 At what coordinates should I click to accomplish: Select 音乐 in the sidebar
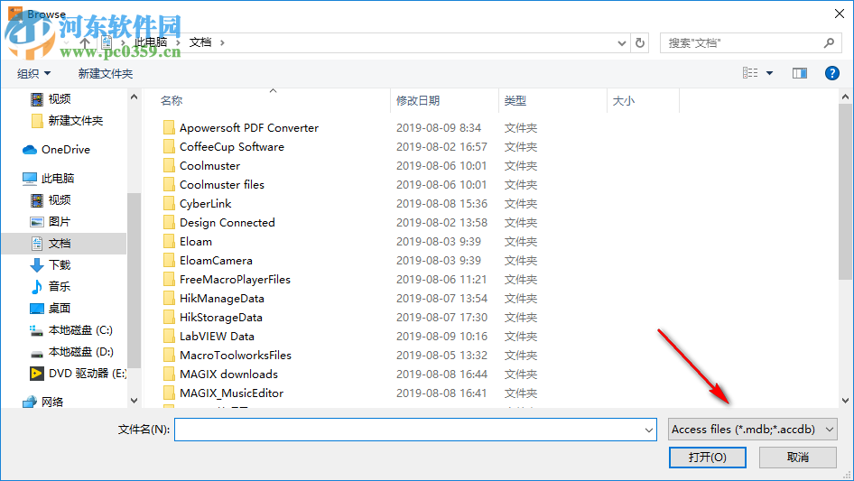[59, 287]
